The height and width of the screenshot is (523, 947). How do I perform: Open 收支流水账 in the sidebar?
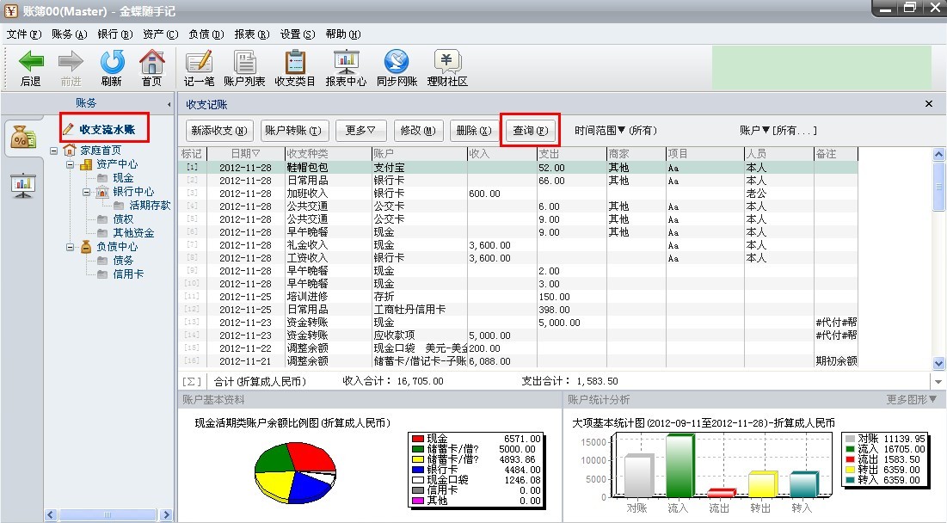tap(107, 129)
